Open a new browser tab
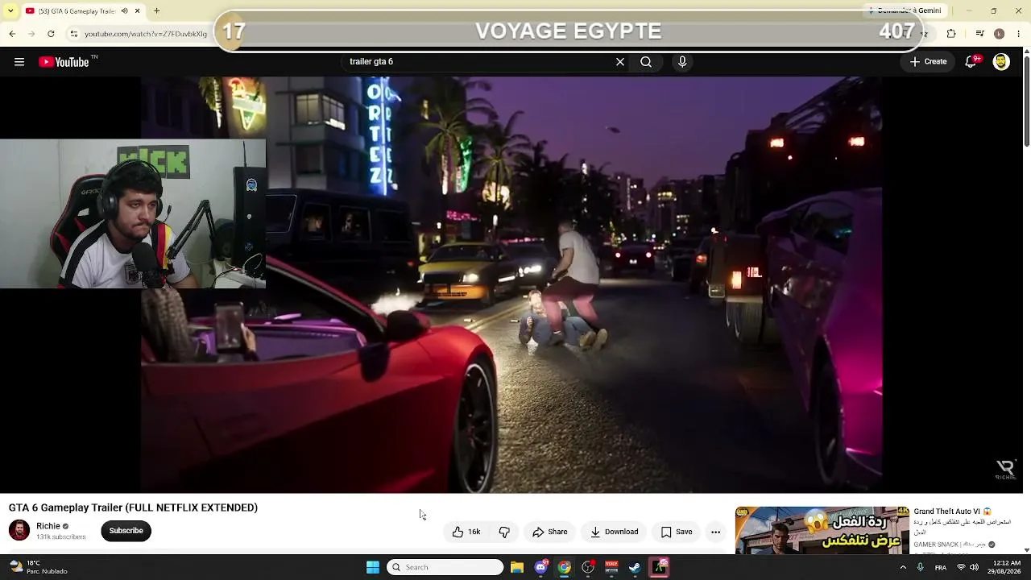 pyautogui.click(x=156, y=11)
